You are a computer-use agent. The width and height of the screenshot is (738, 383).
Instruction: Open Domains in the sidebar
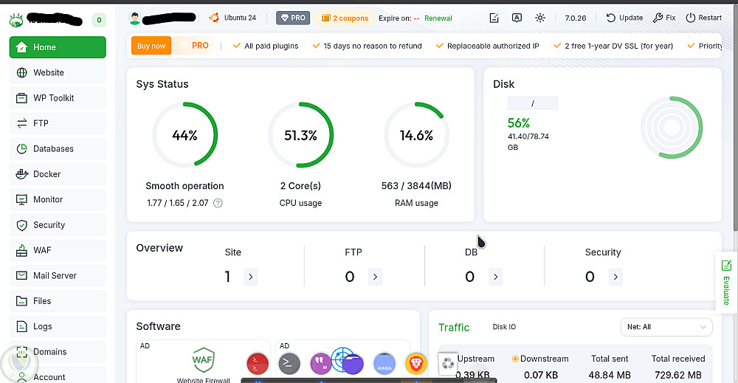(x=58, y=352)
